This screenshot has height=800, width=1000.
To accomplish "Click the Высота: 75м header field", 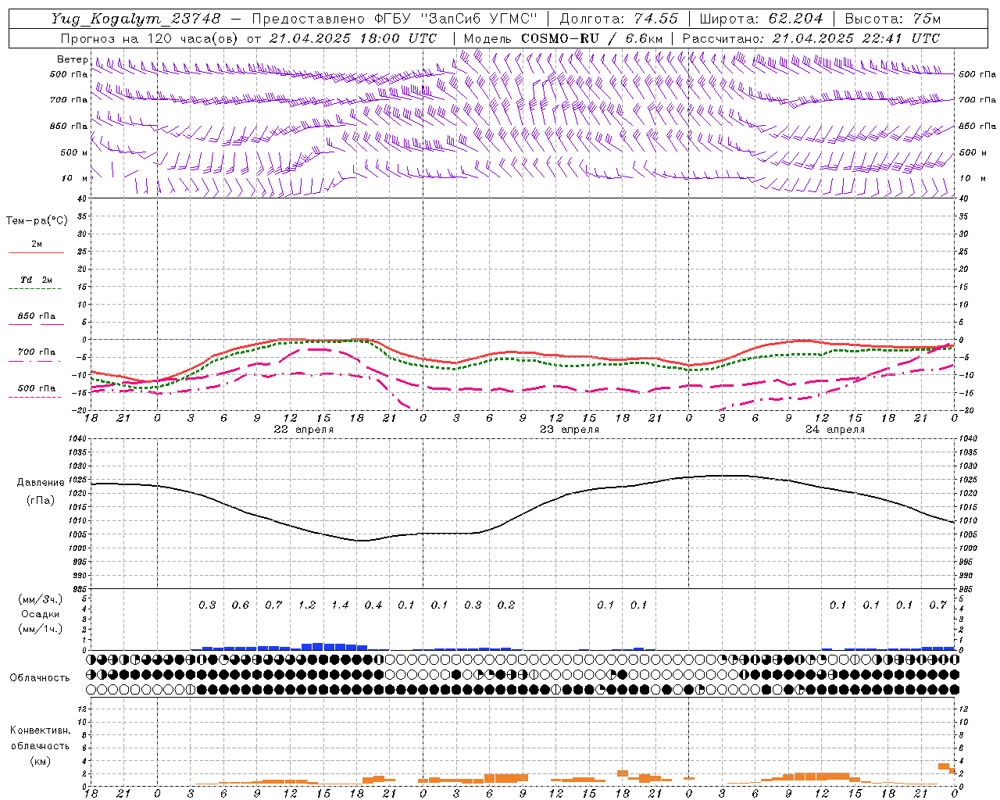I will coord(892,18).
